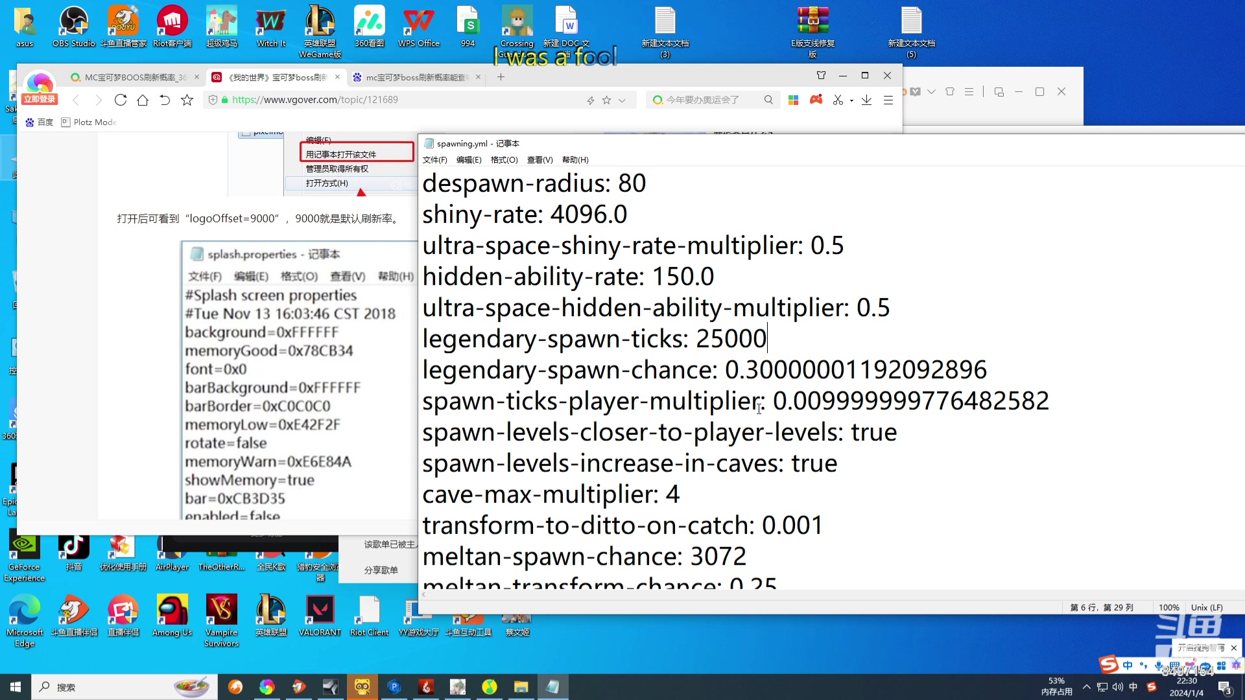This screenshot has width=1245, height=700.
Task: Reload the page in the 360 browser
Action: pyautogui.click(x=121, y=100)
